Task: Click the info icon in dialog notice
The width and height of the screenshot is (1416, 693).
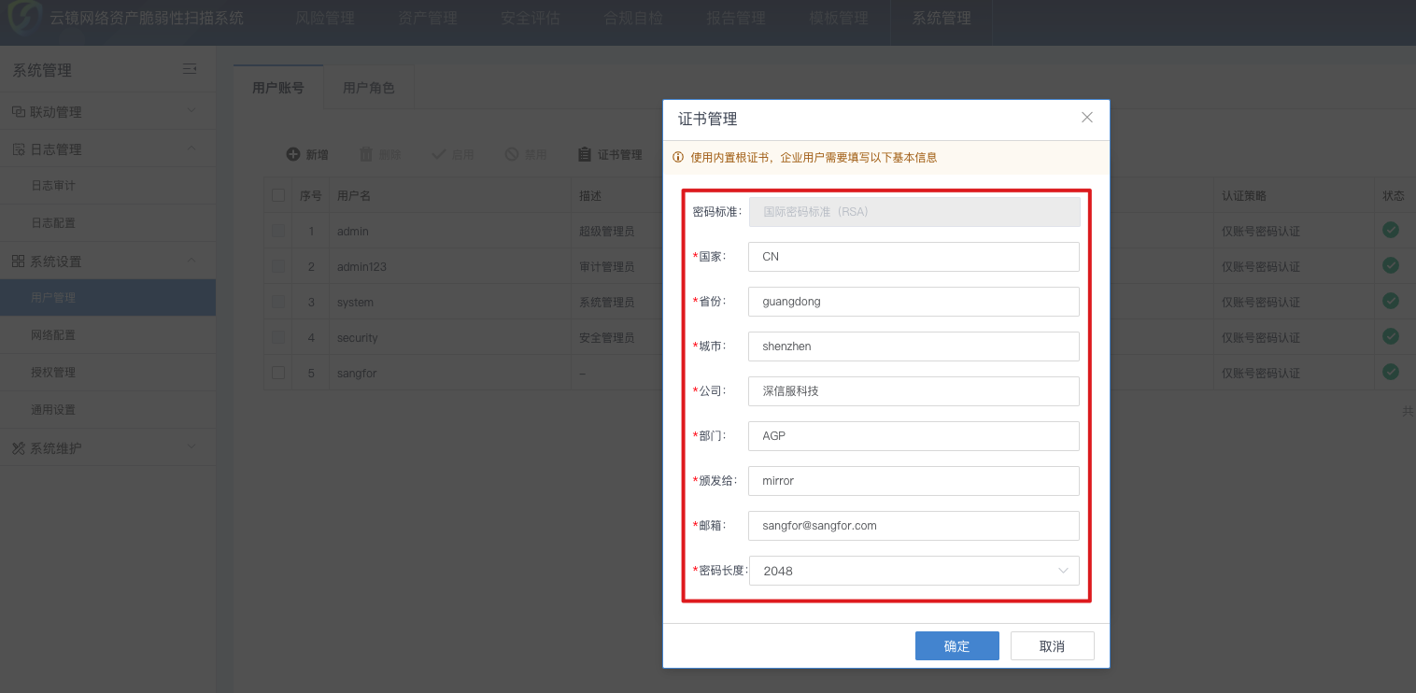Action: point(678,157)
